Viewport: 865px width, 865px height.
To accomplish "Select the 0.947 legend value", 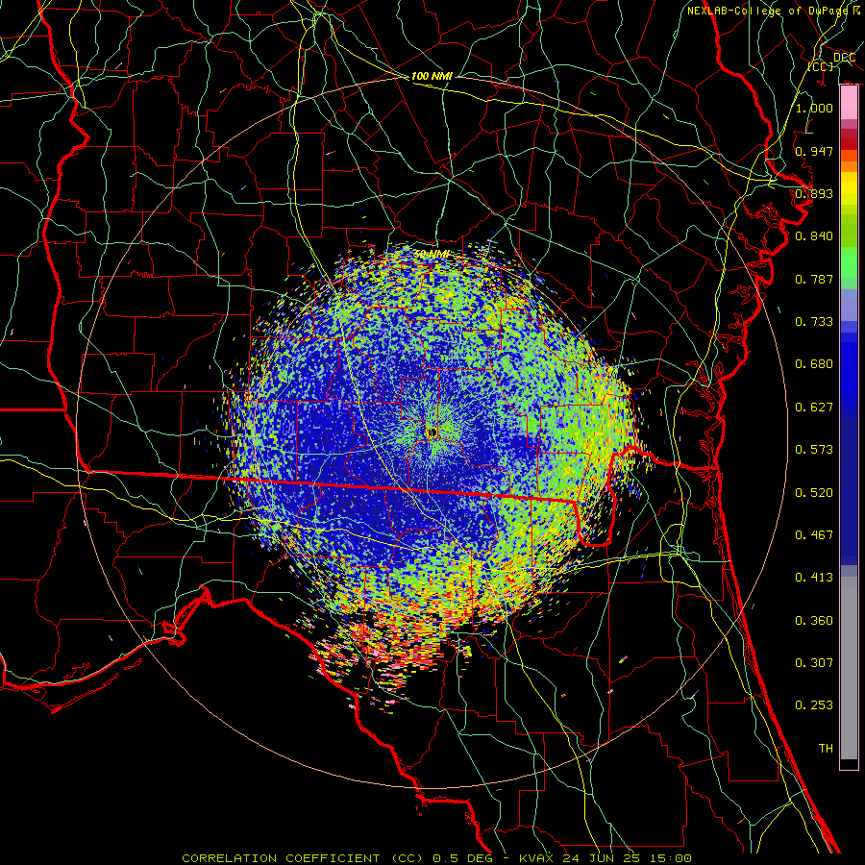I will coord(814,151).
